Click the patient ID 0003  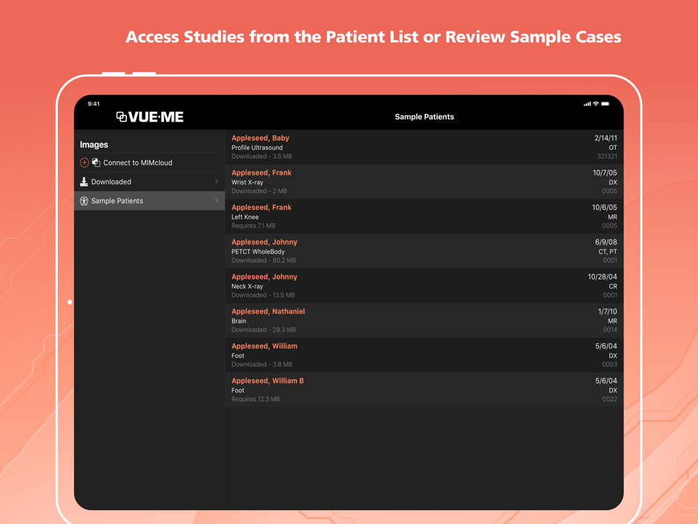pos(610,365)
